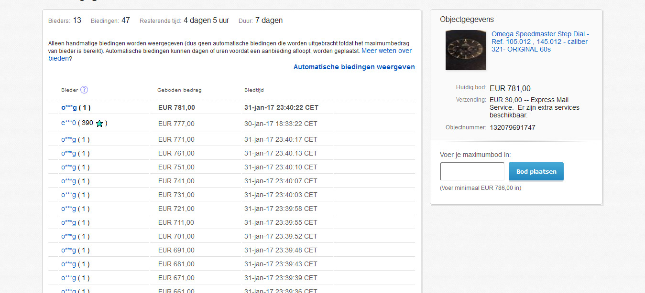Choose bidder o***g beside EUR 751,00
The image size is (645, 293).
pyautogui.click(x=69, y=167)
